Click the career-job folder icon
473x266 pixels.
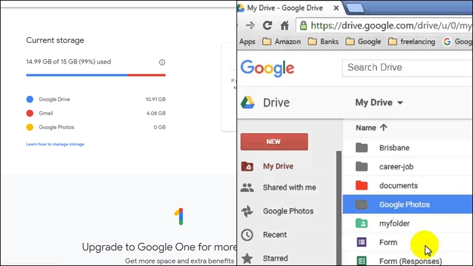point(361,166)
